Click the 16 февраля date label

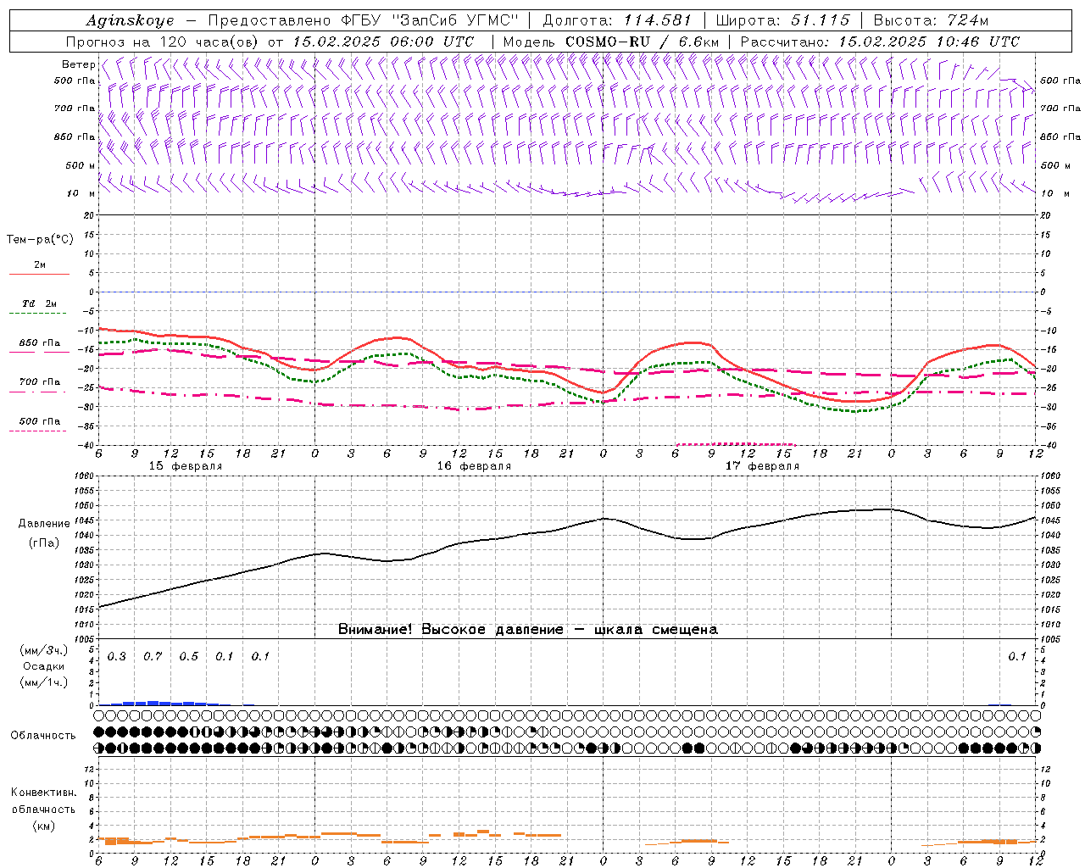coord(473,466)
